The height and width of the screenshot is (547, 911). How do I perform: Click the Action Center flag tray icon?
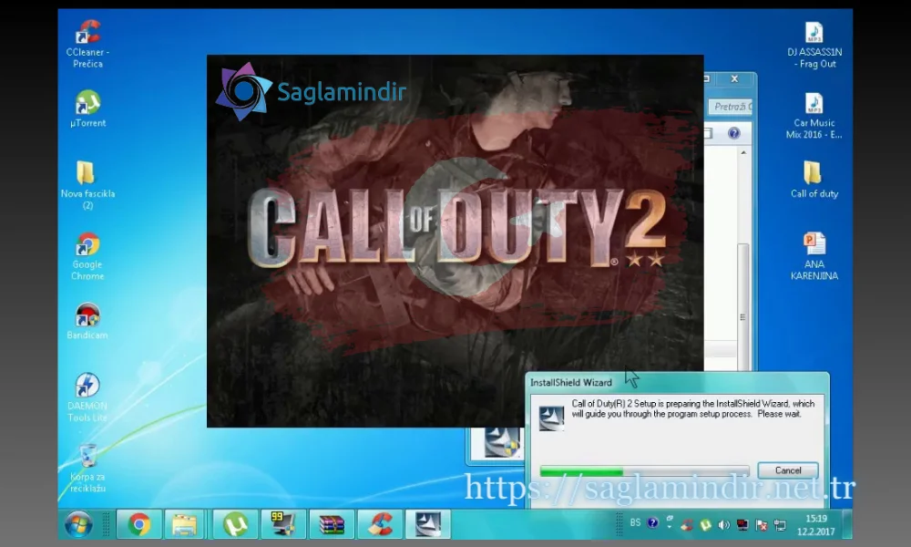[x=761, y=525]
